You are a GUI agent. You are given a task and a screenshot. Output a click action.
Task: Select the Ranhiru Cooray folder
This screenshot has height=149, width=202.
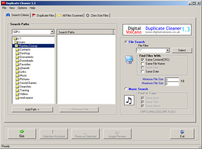pyautogui.click(x=33, y=46)
